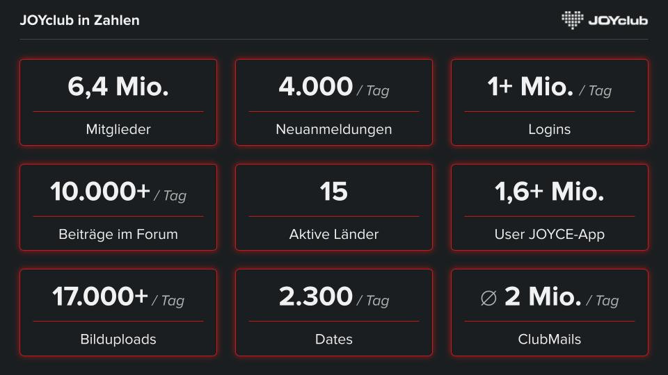Select the 6,4 Mio. Mitglieder card
This screenshot has width=668, height=375.
[x=118, y=102]
